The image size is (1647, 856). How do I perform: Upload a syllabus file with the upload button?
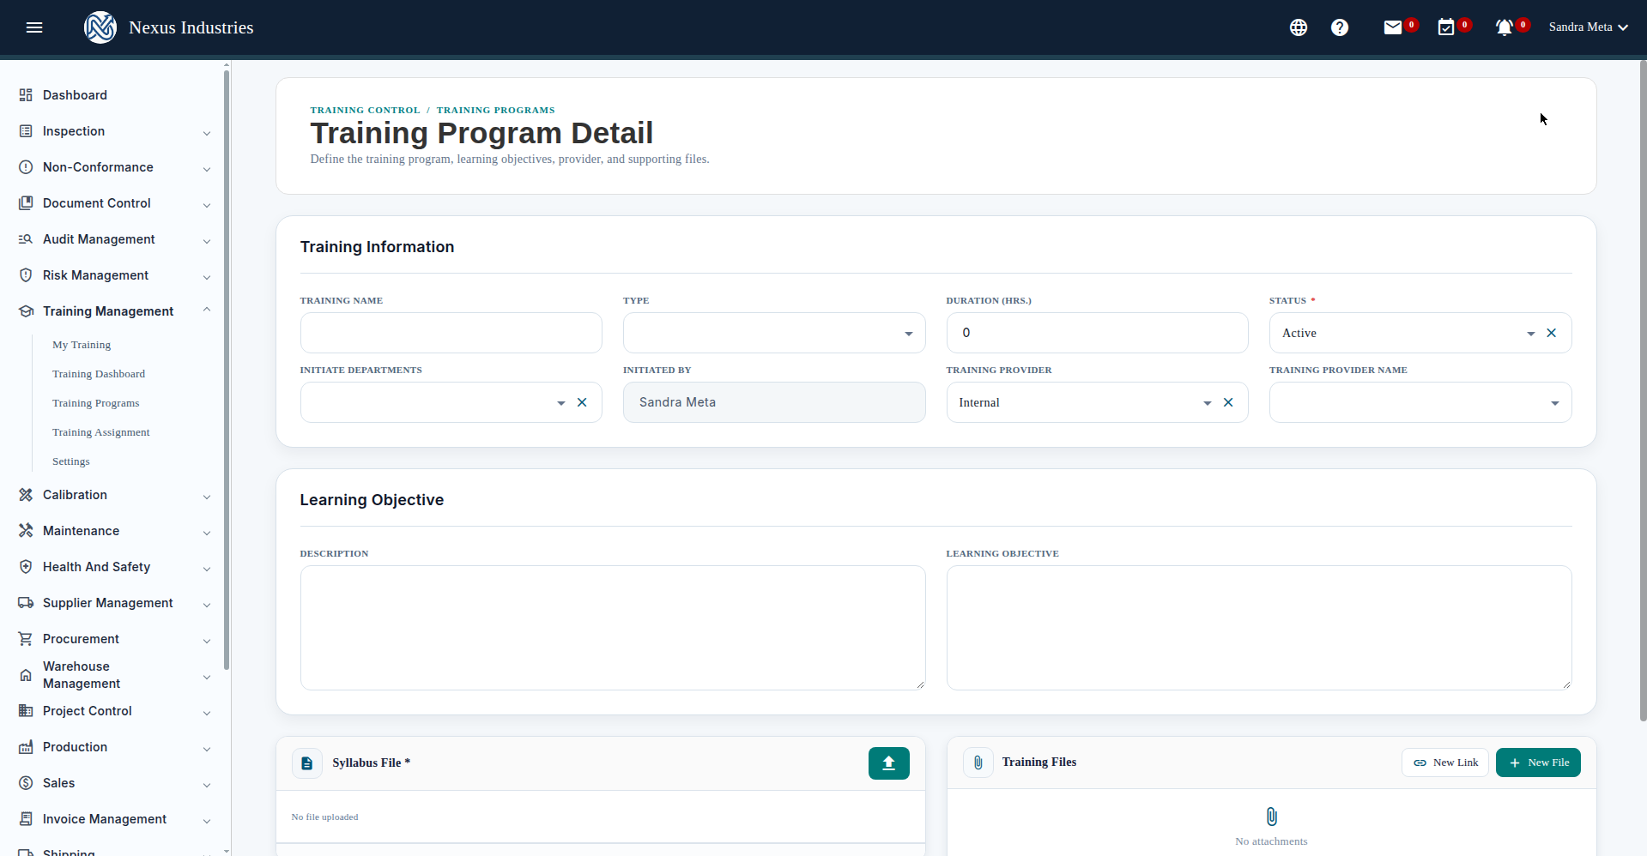[888, 763]
